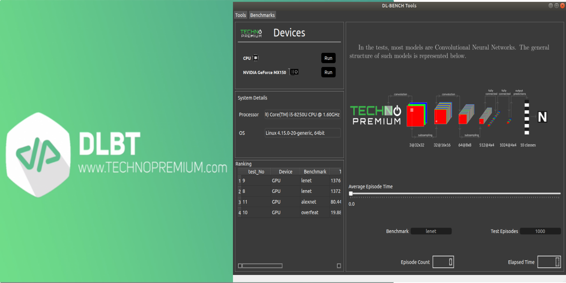Close the DL-BENCH Tools window
566x283 pixels.
(x=562, y=6)
